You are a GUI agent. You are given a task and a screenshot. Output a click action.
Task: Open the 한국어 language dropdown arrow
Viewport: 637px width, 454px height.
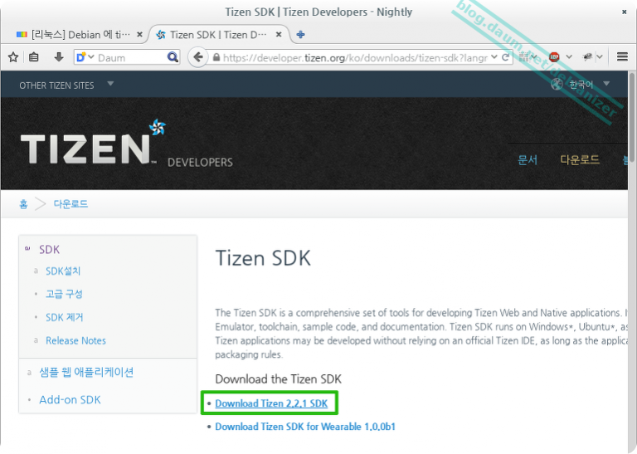(x=606, y=84)
